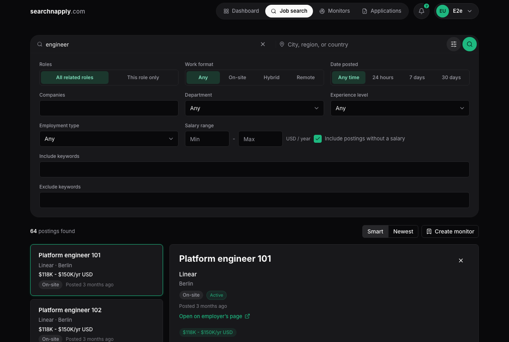This screenshot has height=342, width=509.
Task: Click Linear company name in detail panel
Action: [188, 274]
